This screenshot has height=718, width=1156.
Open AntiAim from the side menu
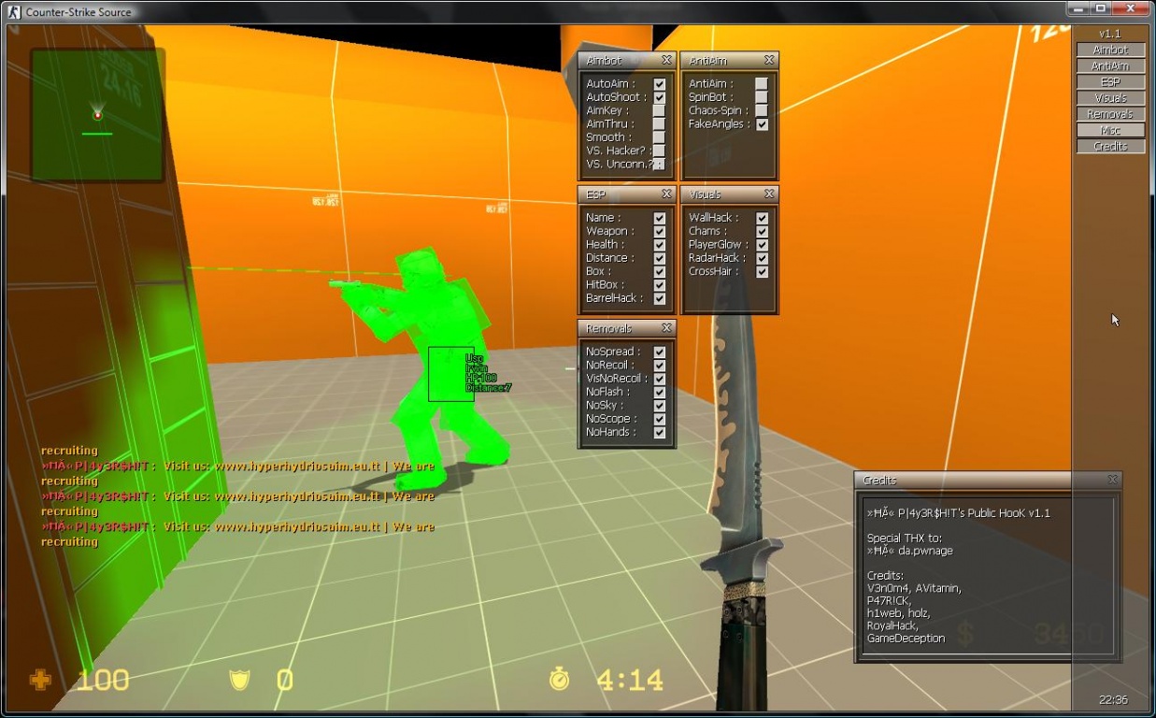1110,65
